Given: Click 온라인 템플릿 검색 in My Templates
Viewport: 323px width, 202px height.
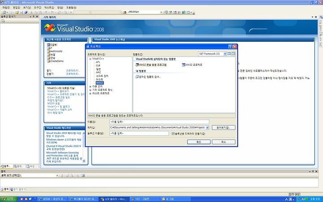Looking at the screenshot, I should coord(148,77).
